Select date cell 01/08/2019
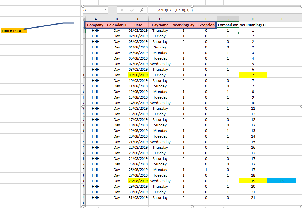This screenshot has height=208, width=302. pos(138,30)
